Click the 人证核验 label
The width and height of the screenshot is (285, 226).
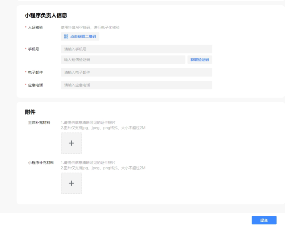[35, 28]
